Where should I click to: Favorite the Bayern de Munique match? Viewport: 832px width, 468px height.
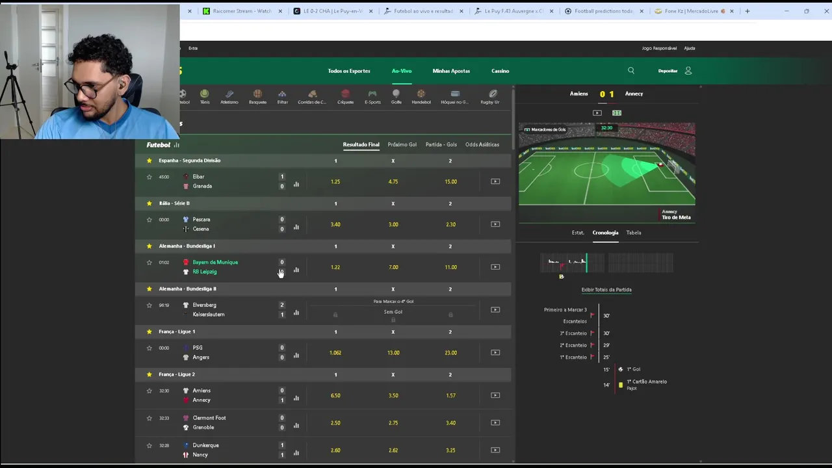[x=149, y=263]
